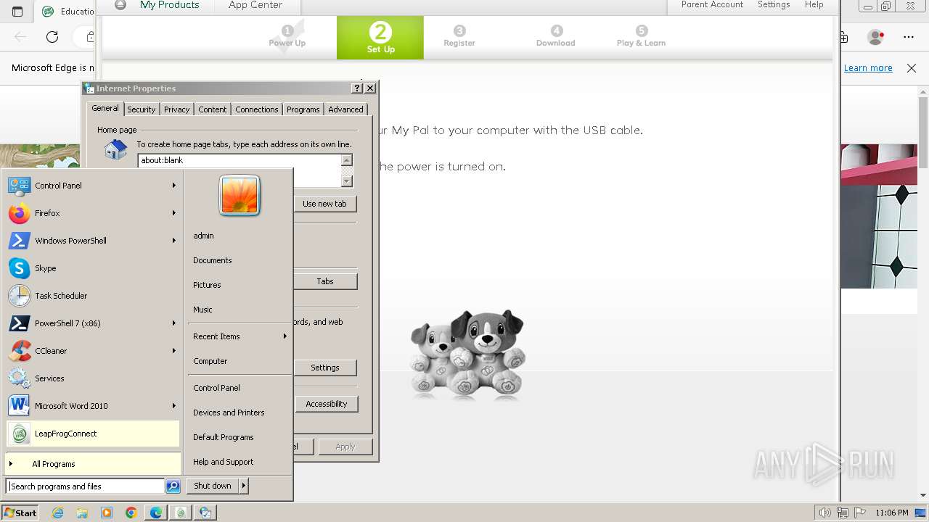Open Accessibility options button
Image resolution: width=929 pixels, height=522 pixels.
(326, 404)
